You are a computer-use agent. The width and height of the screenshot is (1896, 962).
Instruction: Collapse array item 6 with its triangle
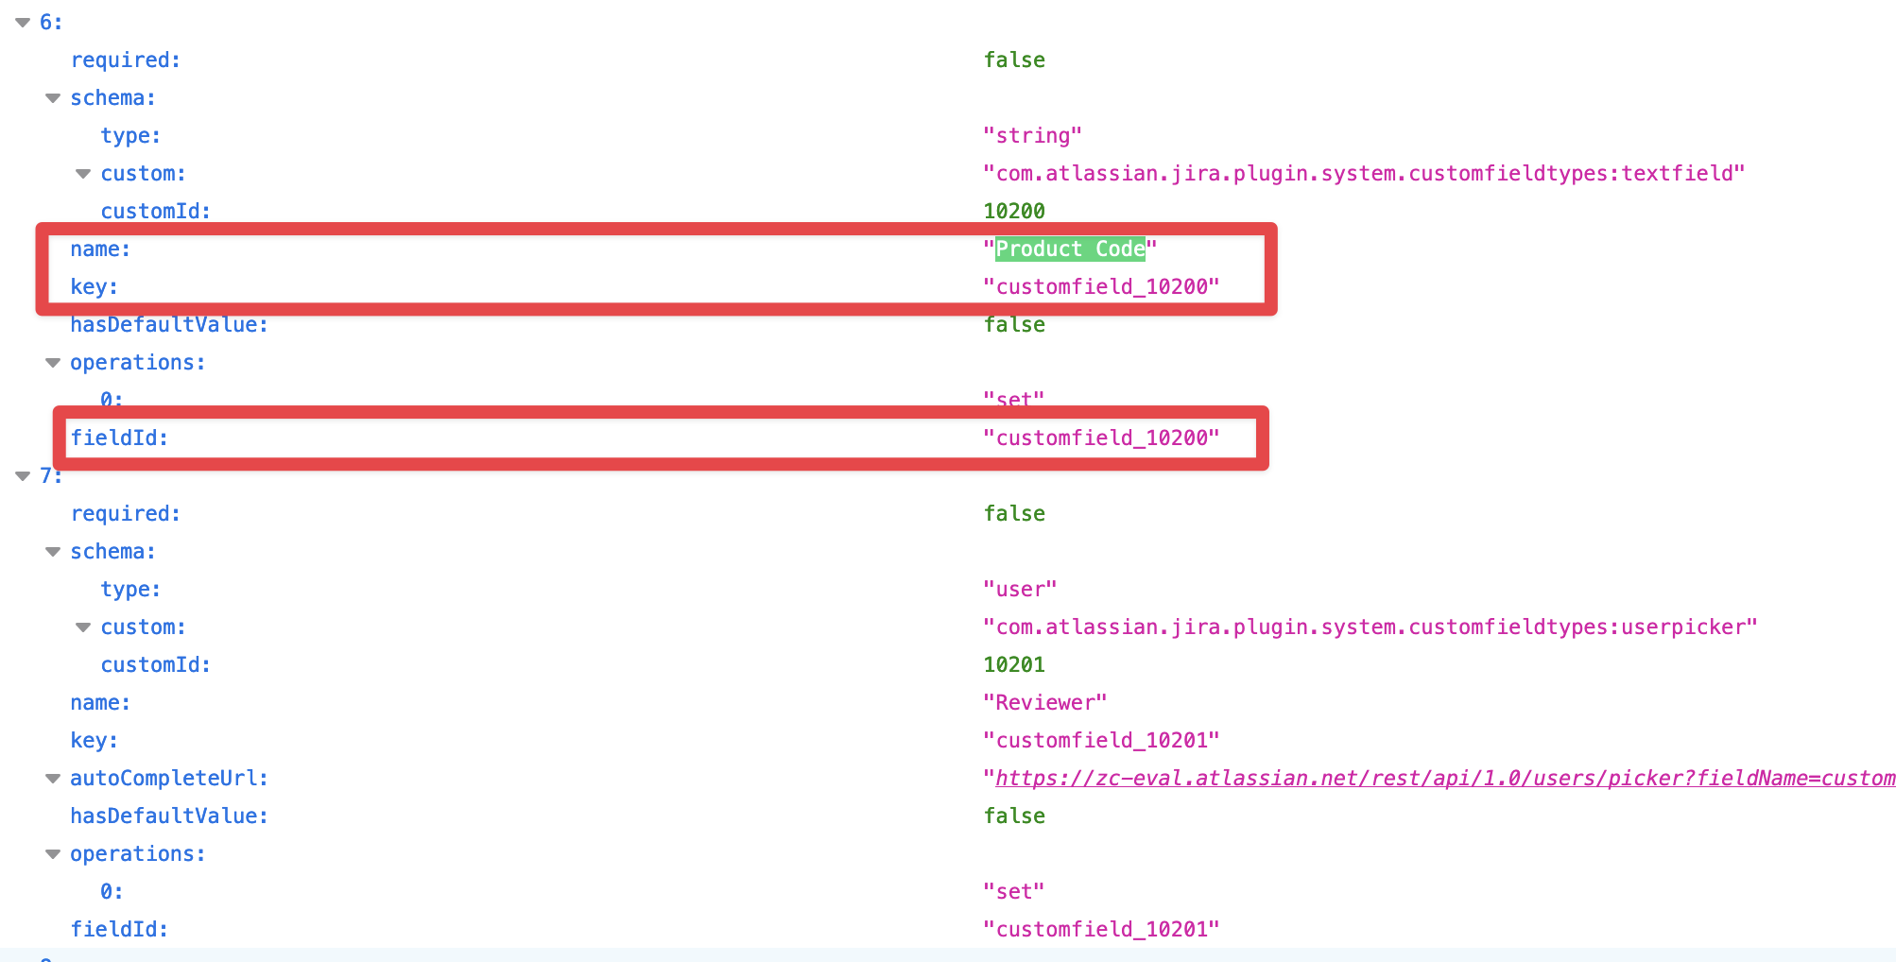coord(23,23)
